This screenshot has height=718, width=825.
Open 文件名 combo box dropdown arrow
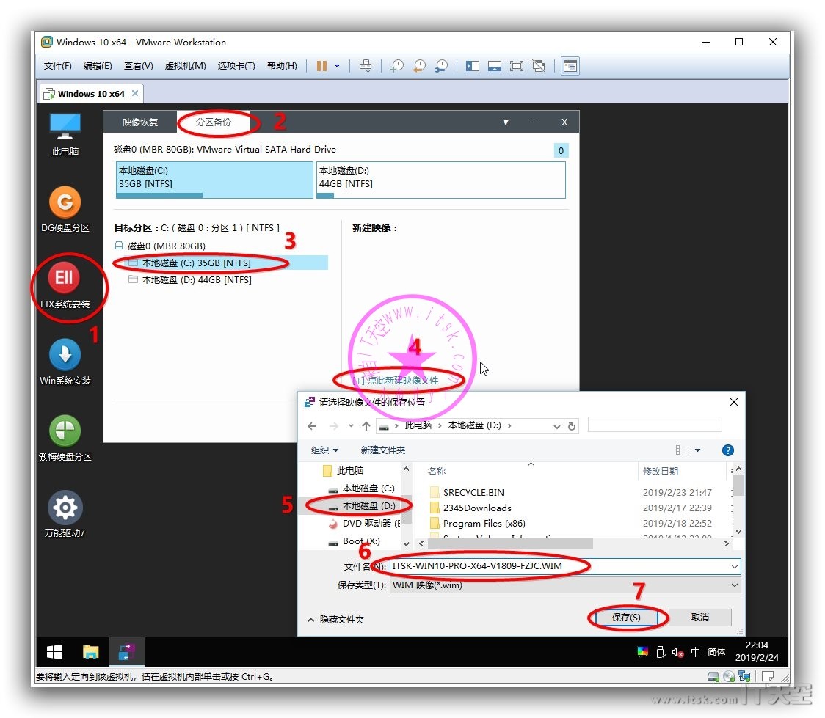click(734, 567)
